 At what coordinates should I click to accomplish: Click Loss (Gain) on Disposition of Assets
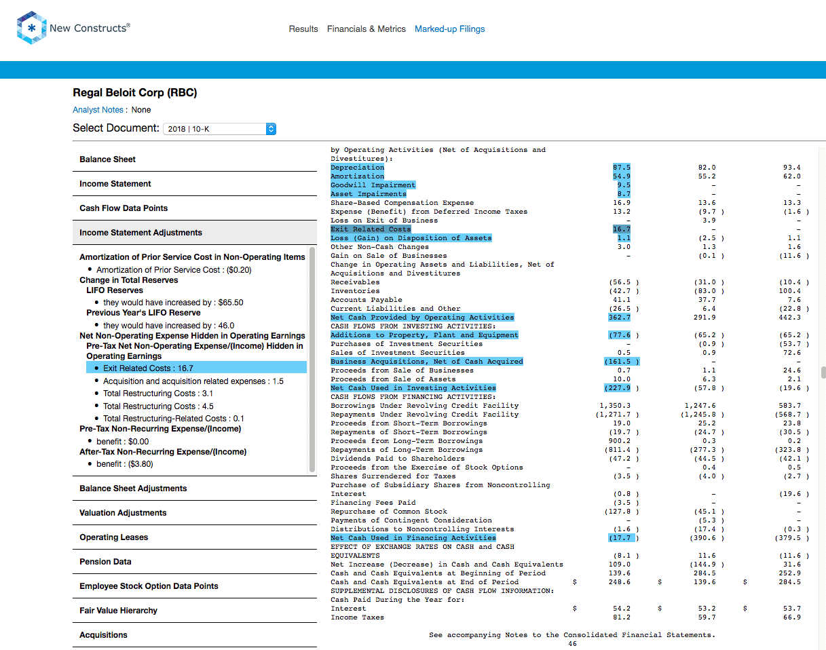coord(411,238)
